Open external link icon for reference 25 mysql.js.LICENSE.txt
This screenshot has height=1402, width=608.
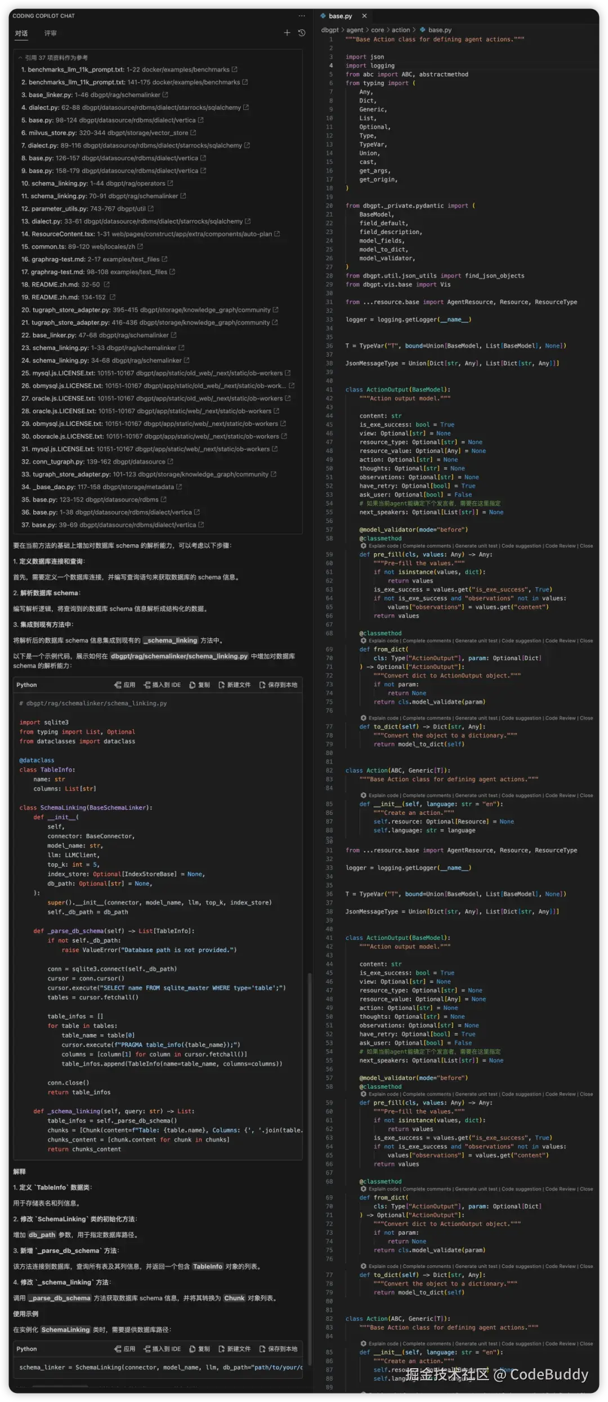(x=288, y=374)
